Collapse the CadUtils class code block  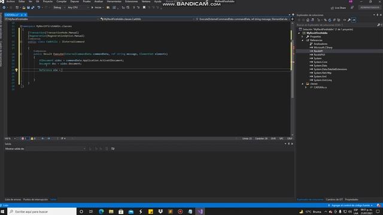pyautogui.click(x=21, y=42)
